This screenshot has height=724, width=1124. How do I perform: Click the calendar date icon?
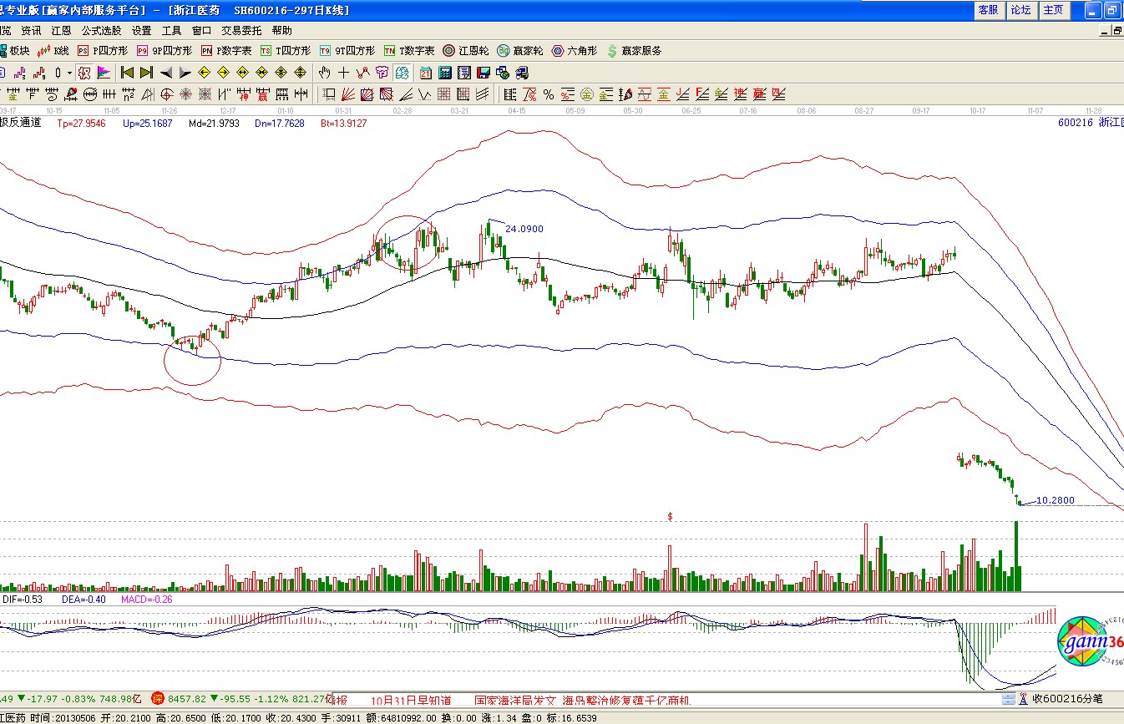[426, 73]
